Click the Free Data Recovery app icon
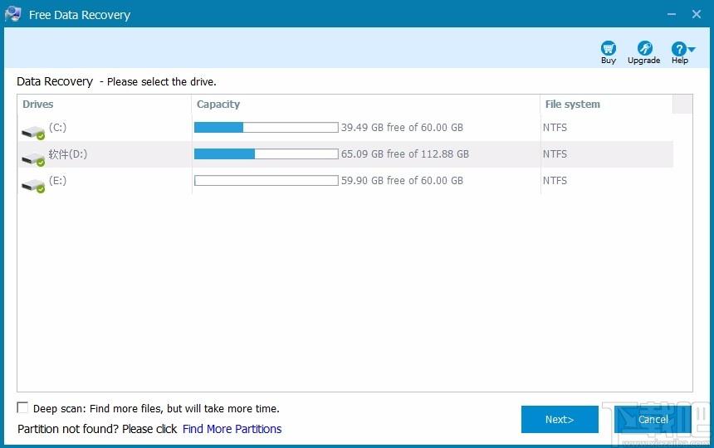 point(12,14)
